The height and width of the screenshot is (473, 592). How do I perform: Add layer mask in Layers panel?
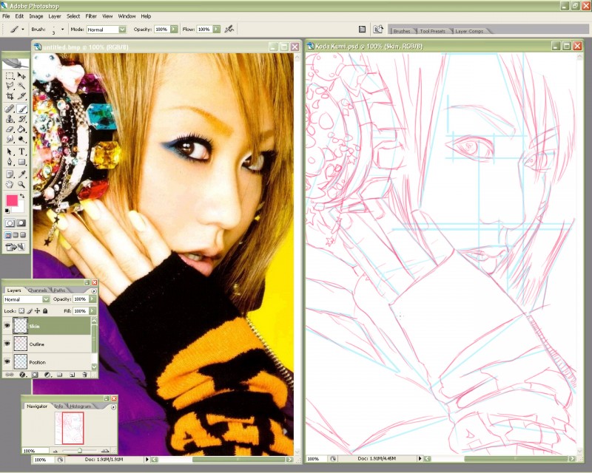(35, 375)
